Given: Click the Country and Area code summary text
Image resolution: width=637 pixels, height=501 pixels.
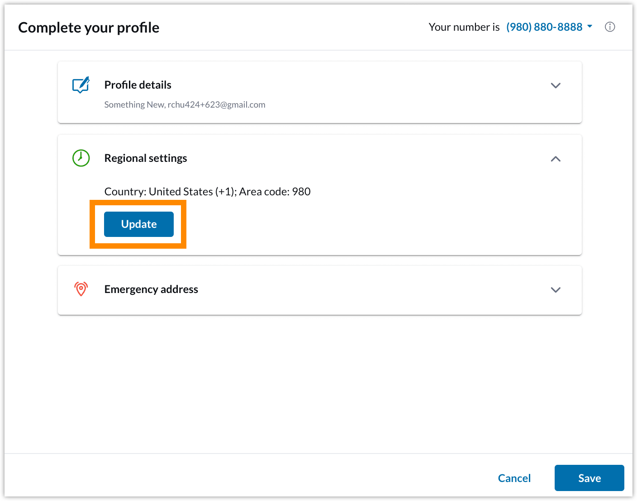Looking at the screenshot, I should (207, 191).
